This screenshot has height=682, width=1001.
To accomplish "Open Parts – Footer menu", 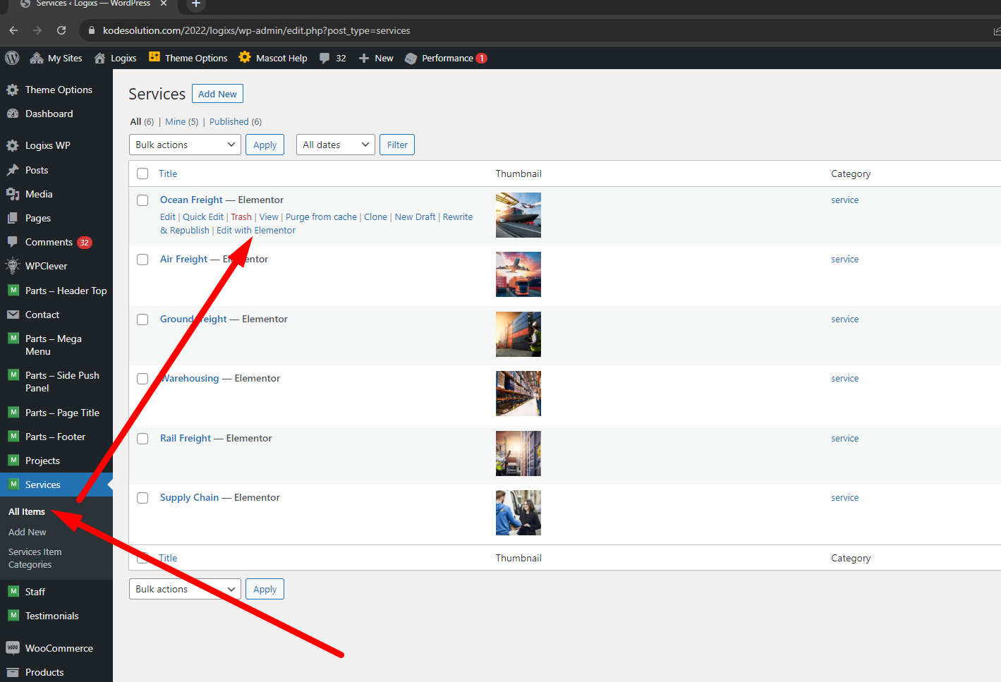I will pyautogui.click(x=56, y=437).
